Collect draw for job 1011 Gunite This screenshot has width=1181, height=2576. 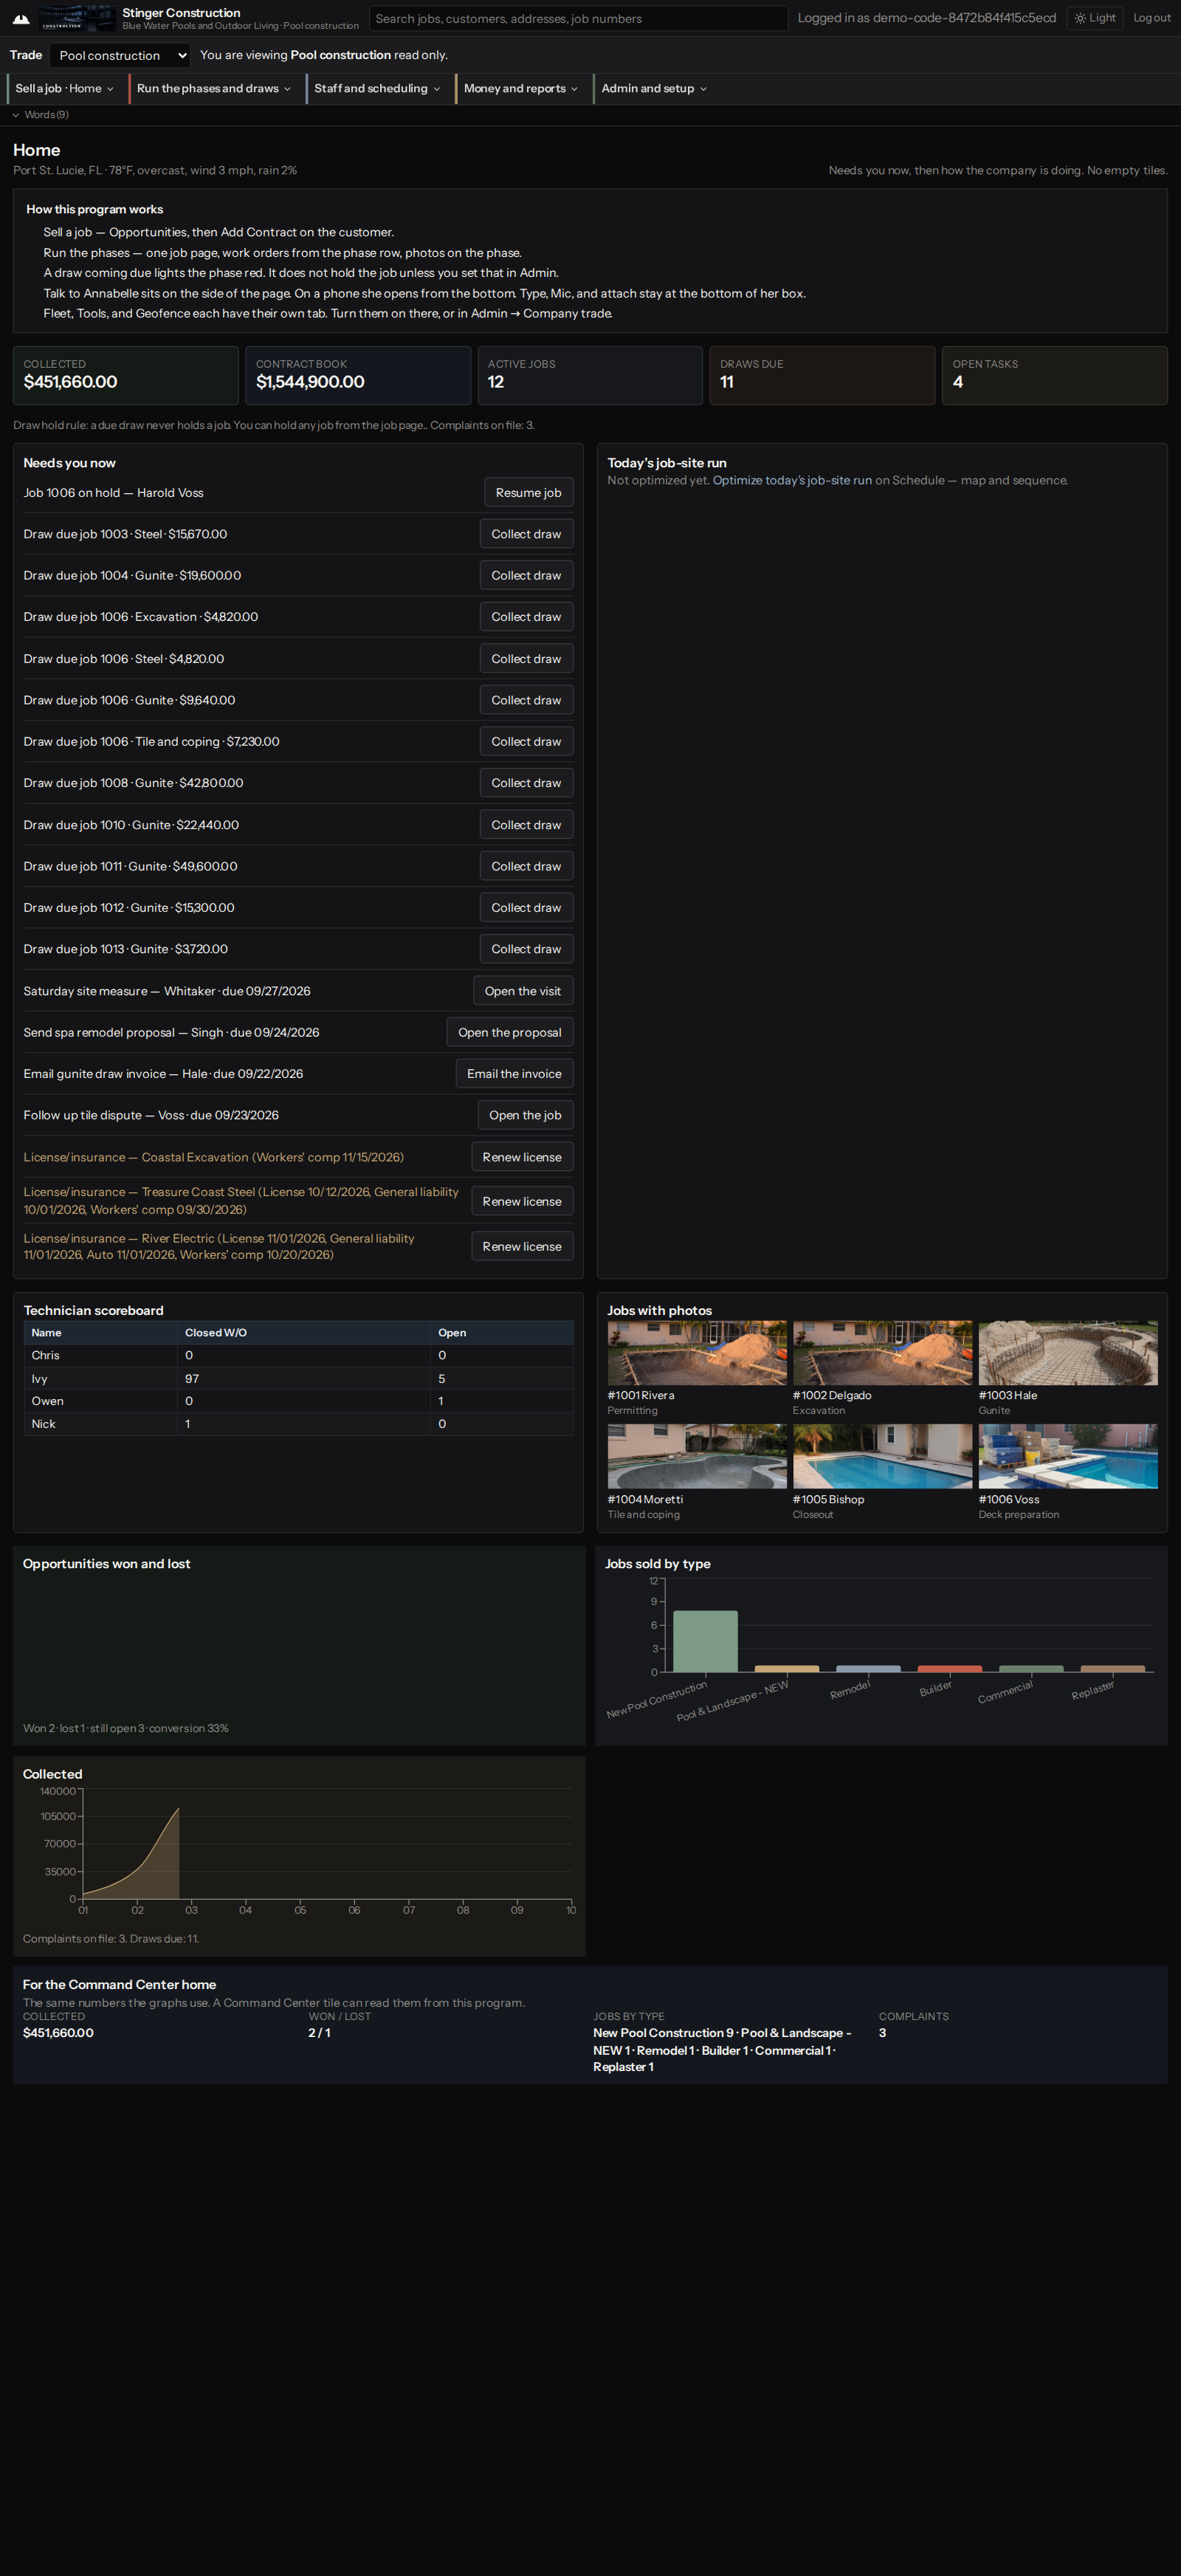526,866
